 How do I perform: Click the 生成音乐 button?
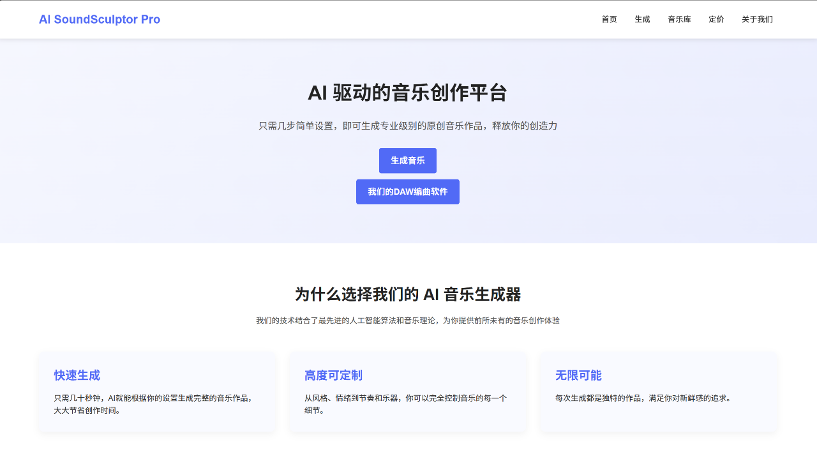point(408,161)
